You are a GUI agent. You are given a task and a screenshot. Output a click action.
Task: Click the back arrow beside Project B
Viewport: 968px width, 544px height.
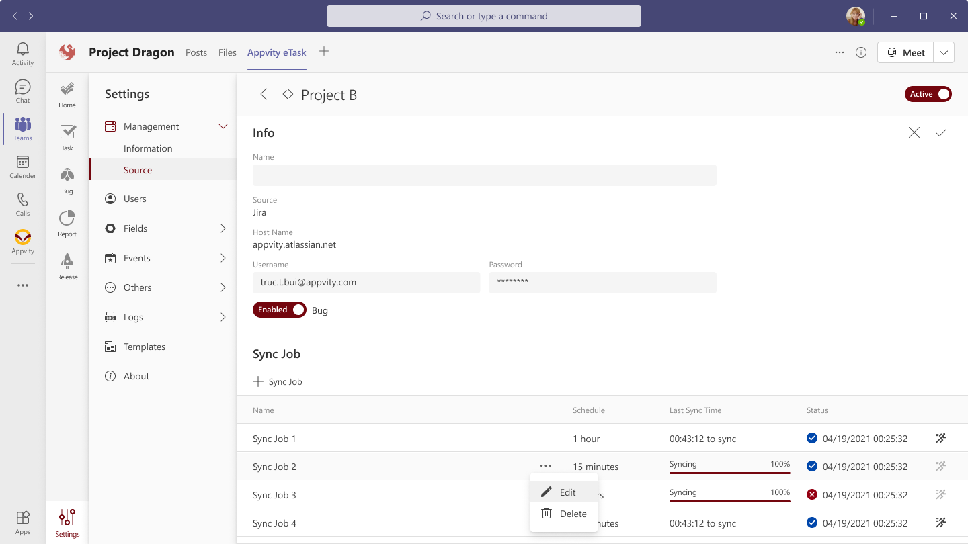264,95
